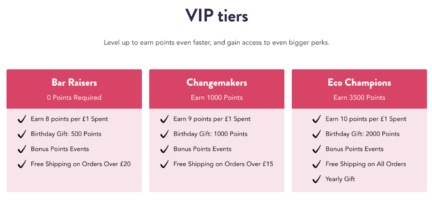Click checkmark beside Earn 10 points per £1
432x207 pixels.
point(316,119)
